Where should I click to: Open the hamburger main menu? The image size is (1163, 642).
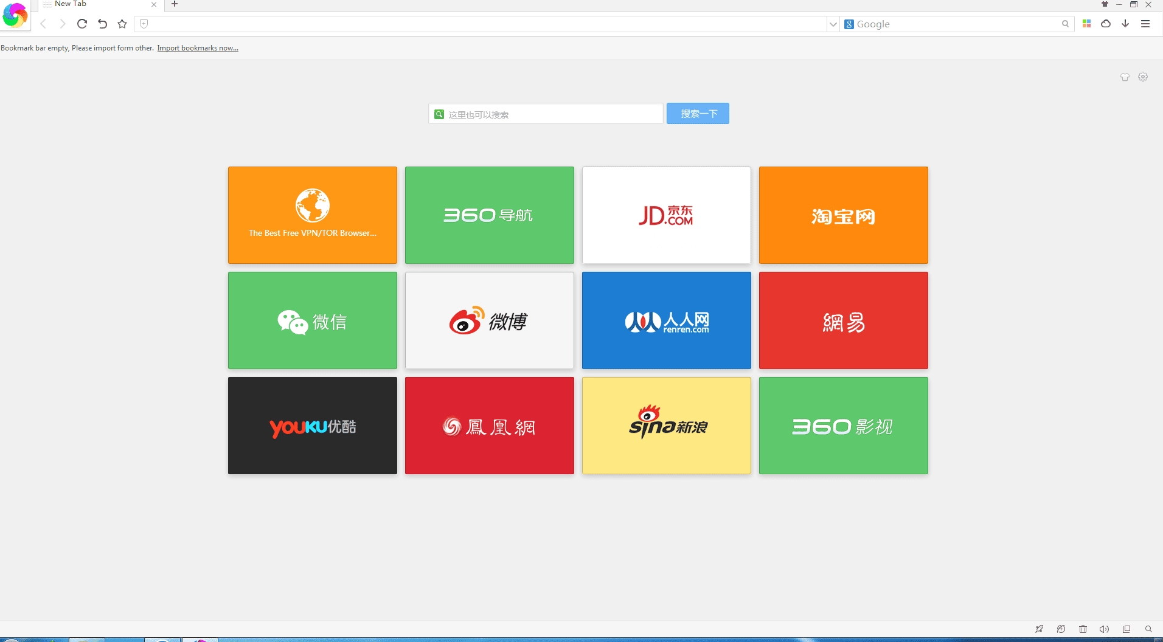tap(1145, 24)
